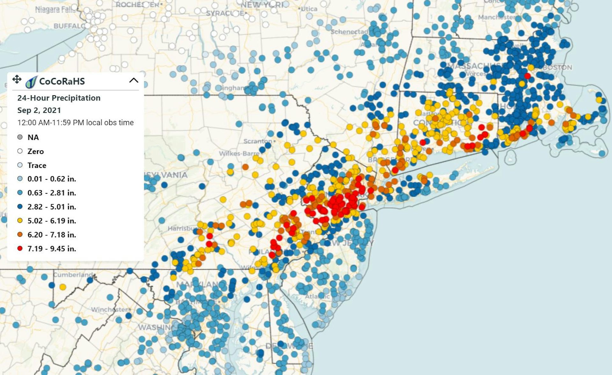Click the Cumberland city label on map
The image size is (612, 375).
pos(73,275)
